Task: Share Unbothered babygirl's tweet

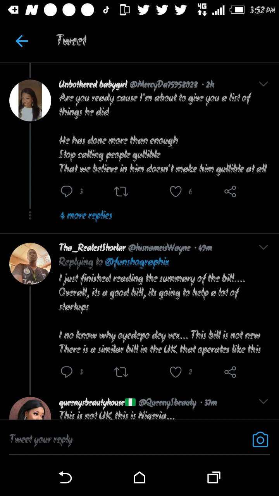Action: click(230, 191)
